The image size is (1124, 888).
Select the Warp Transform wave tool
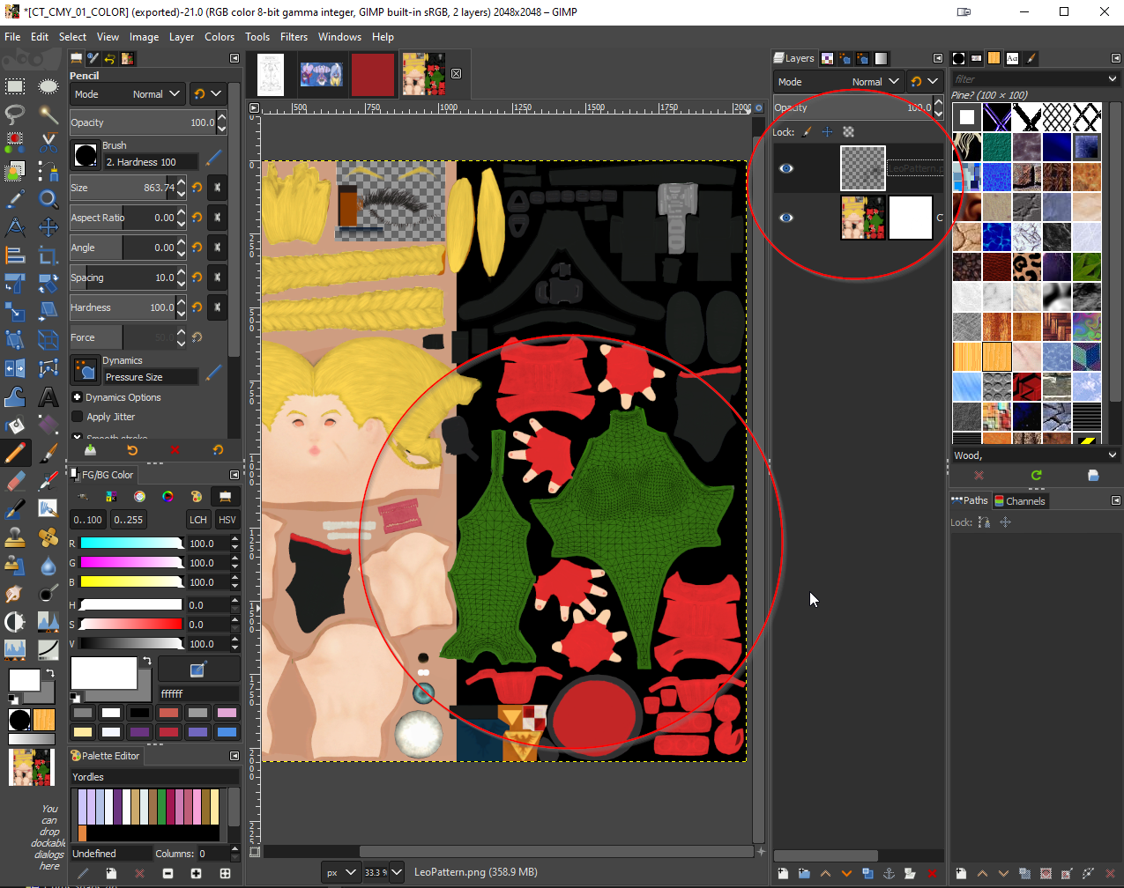[x=15, y=396]
